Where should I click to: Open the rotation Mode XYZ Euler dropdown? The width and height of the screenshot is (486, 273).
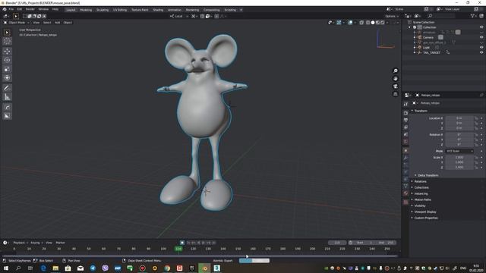click(459, 151)
